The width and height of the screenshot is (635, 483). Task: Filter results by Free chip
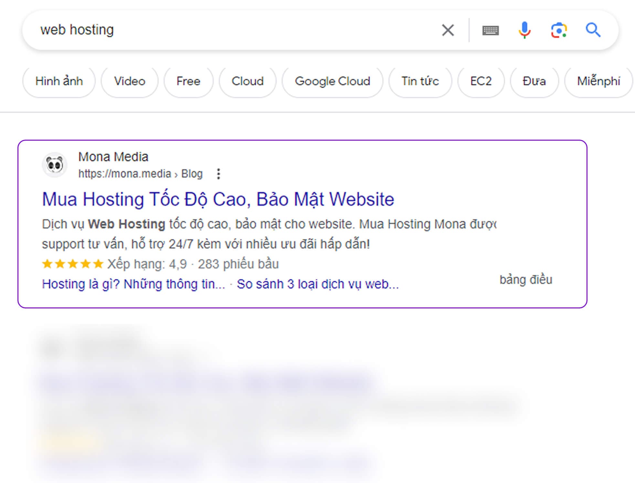[188, 81]
